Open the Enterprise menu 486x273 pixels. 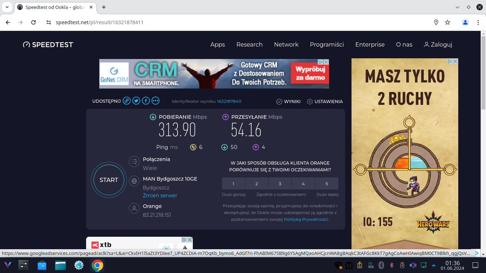coord(370,44)
